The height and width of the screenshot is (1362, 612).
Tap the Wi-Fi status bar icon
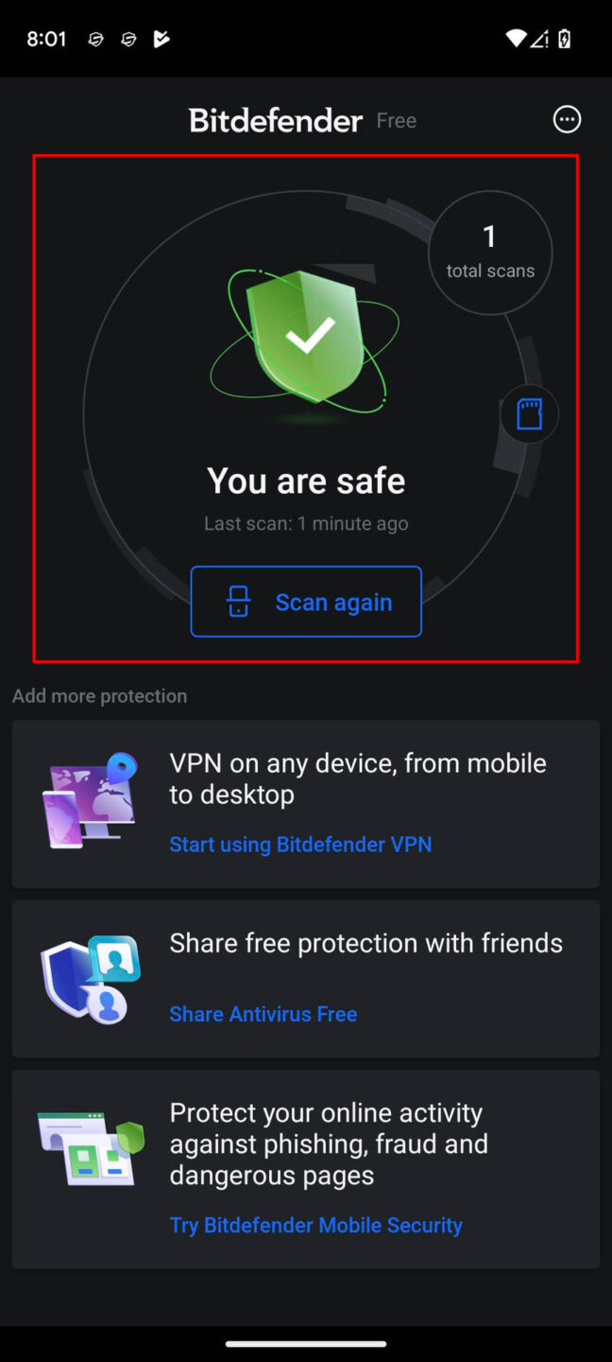point(516,38)
